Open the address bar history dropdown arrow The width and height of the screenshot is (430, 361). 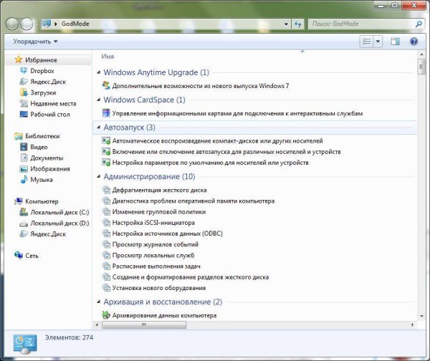point(286,24)
